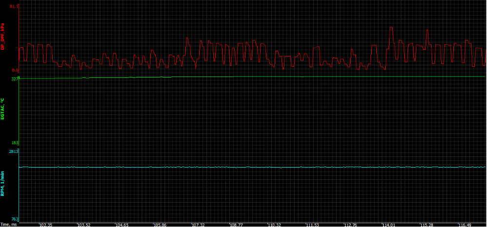Screen dimensions: 487x227
Task: Select the cyan RPM trace line
Action: pos(243,167)
